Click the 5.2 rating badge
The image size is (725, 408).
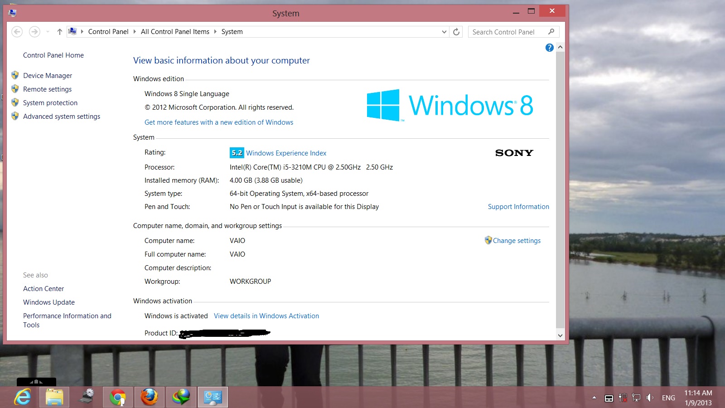click(237, 153)
